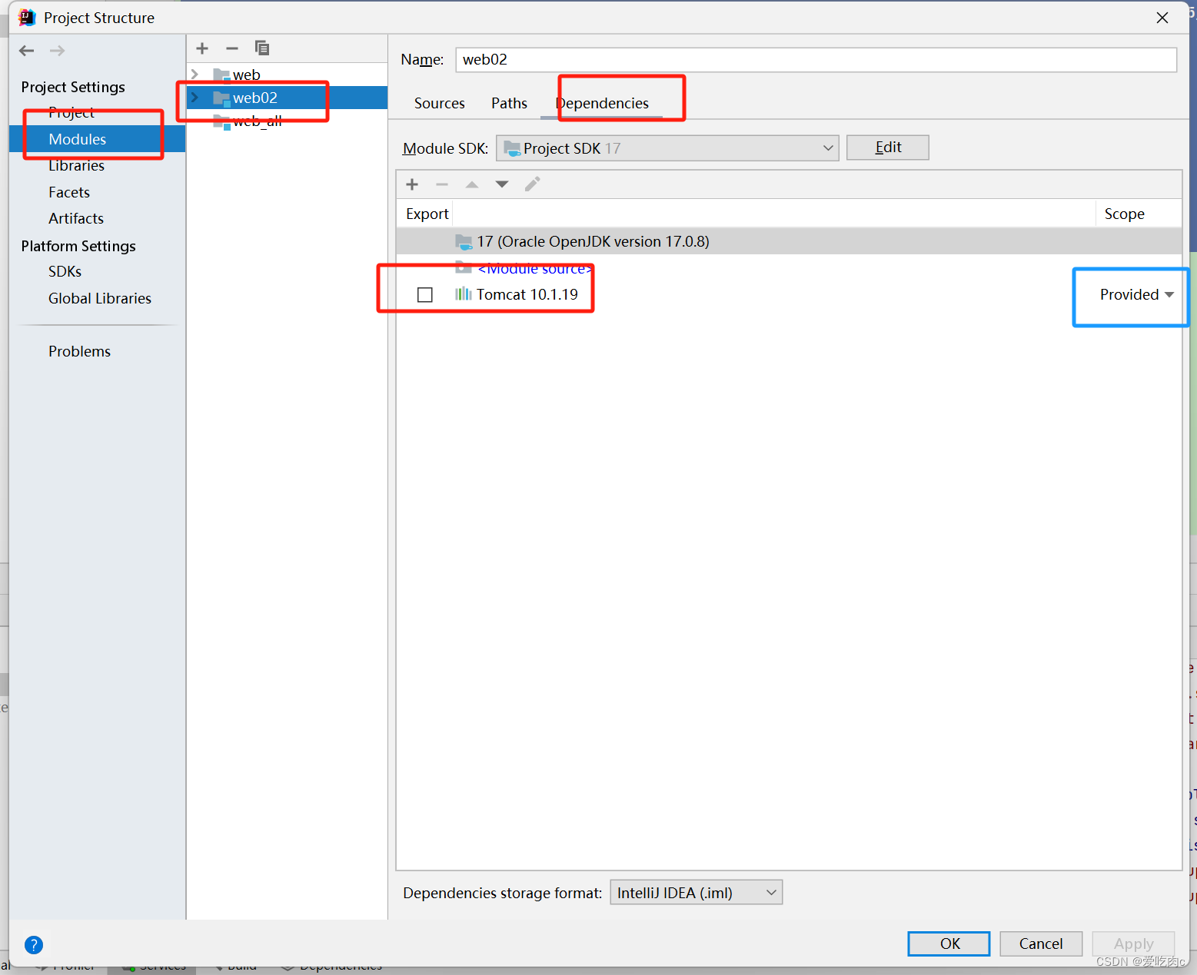Select the <Module source> entry
Image resolution: width=1197 pixels, height=975 pixels.
tap(535, 268)
